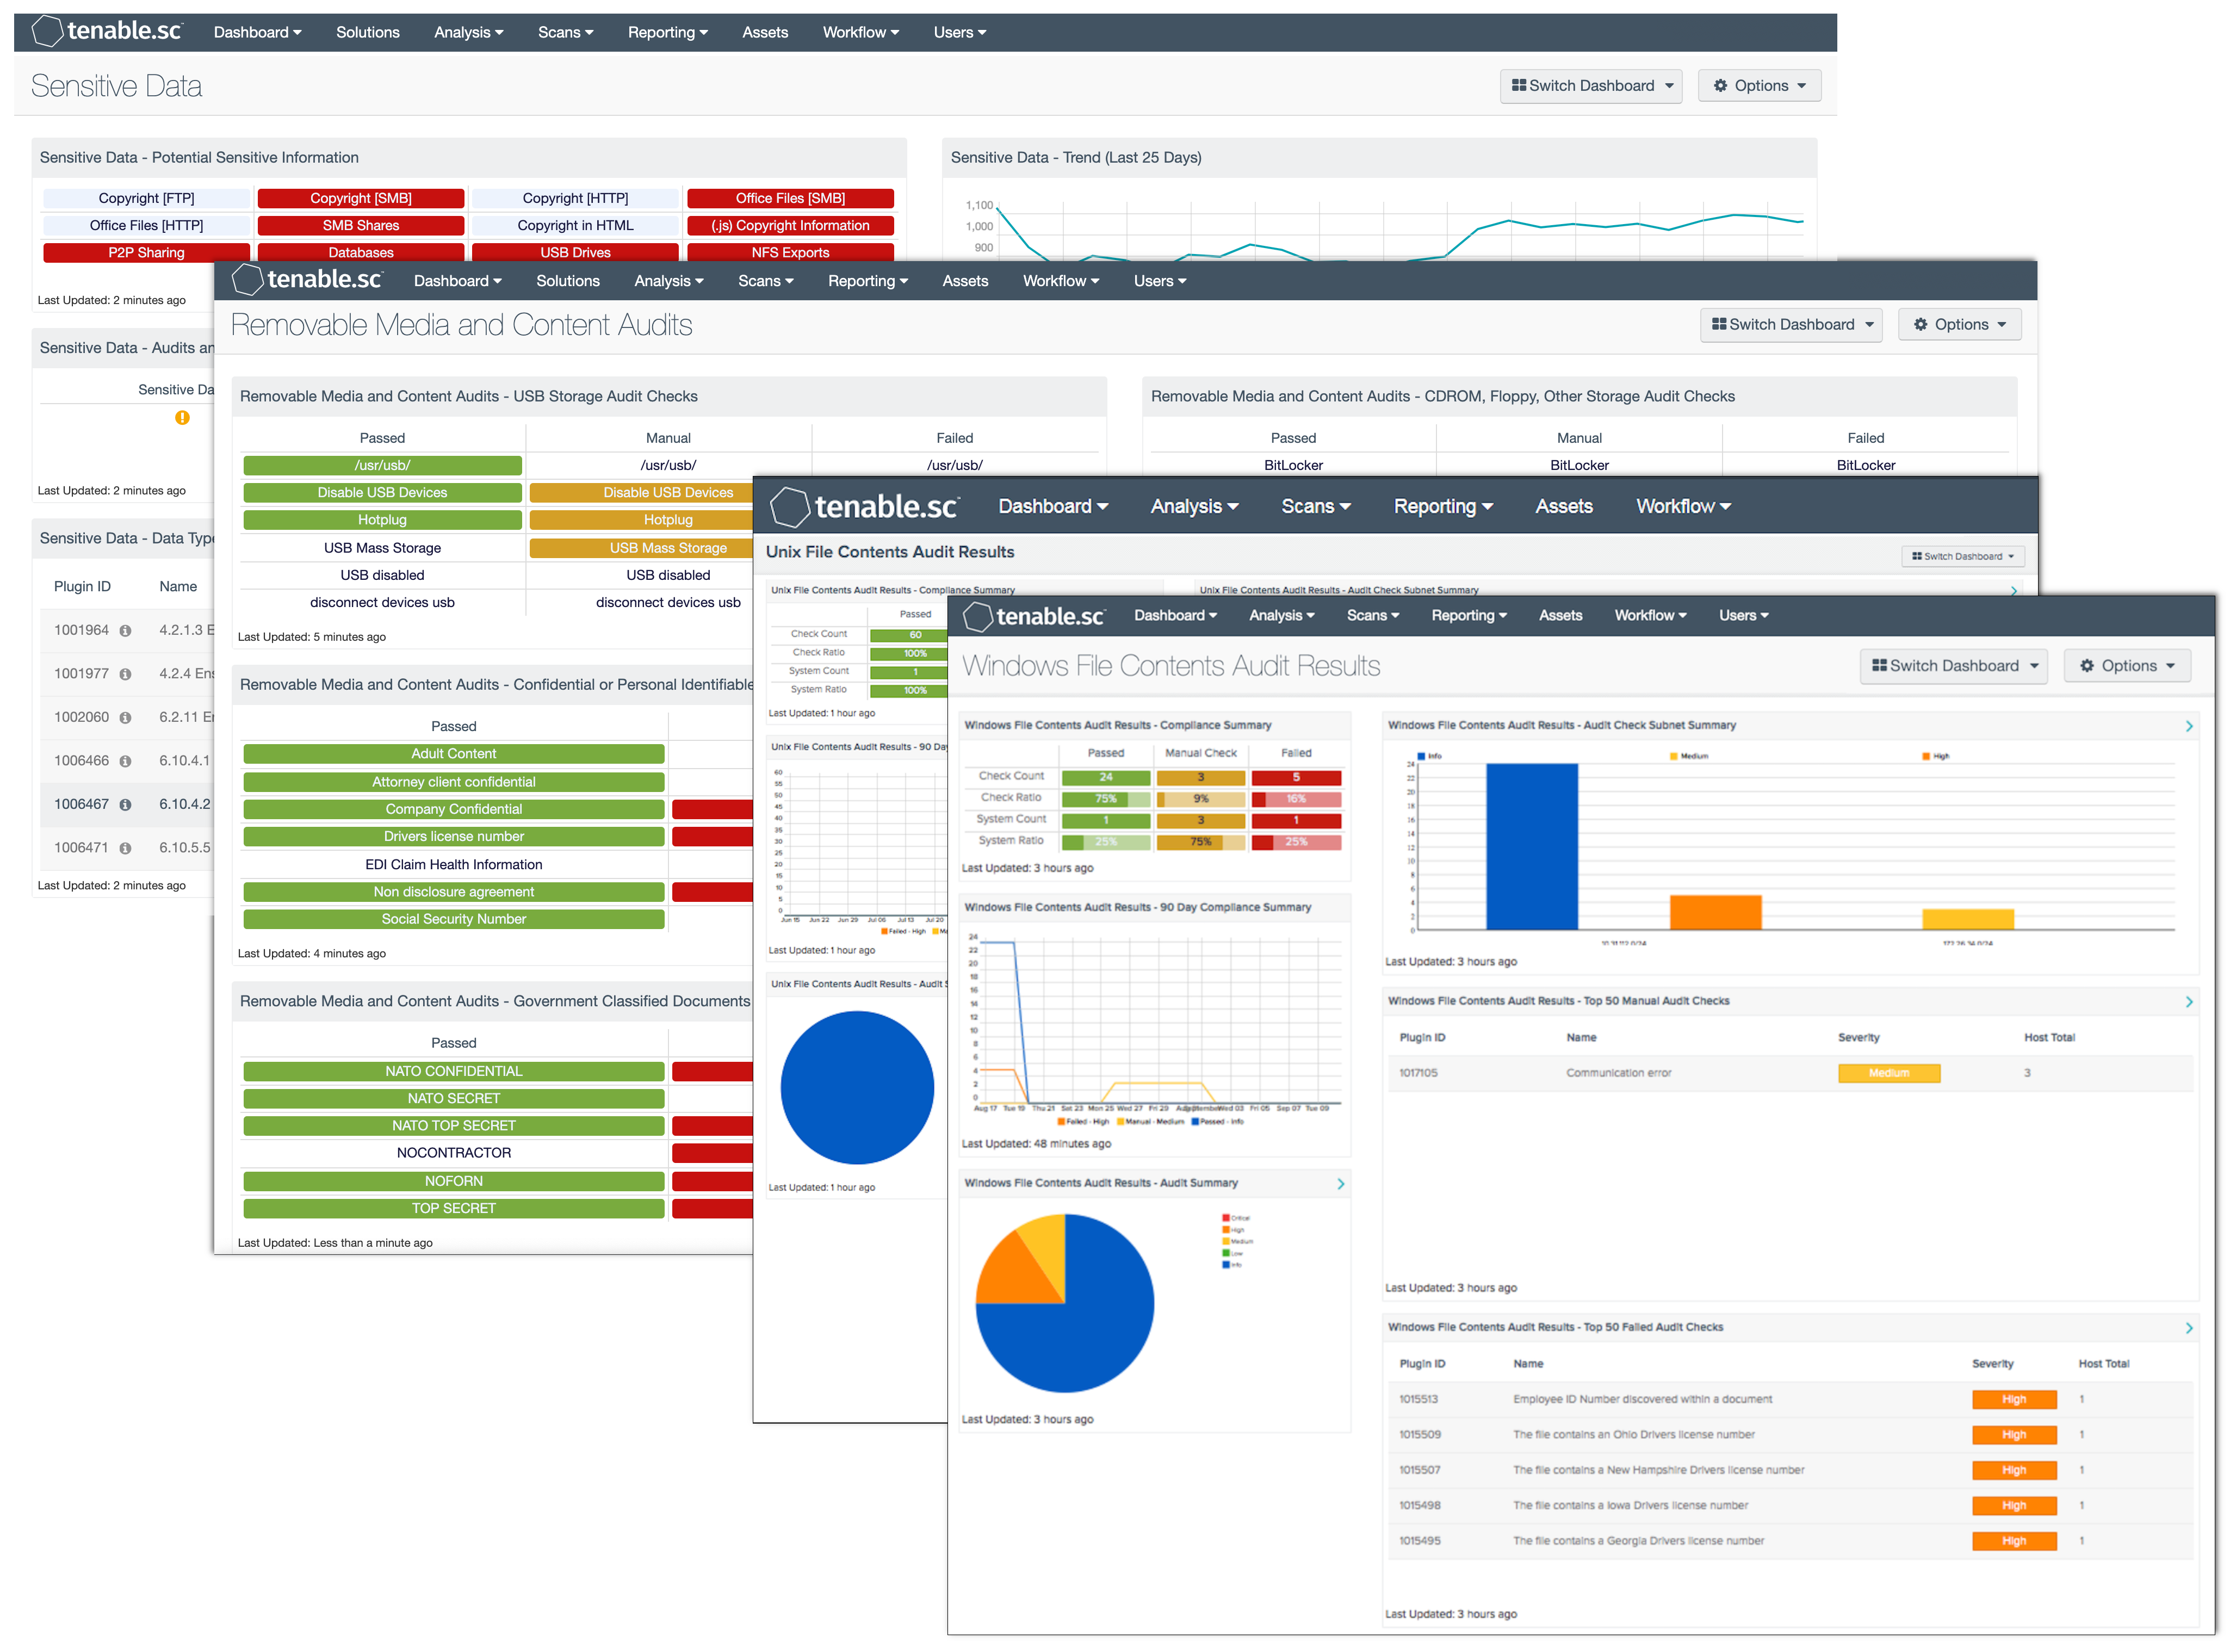This screenshot has height=1652, width=2236.
Task: Click green NATO TOP SECRET Passed cell
Action: coord(454,1127)
